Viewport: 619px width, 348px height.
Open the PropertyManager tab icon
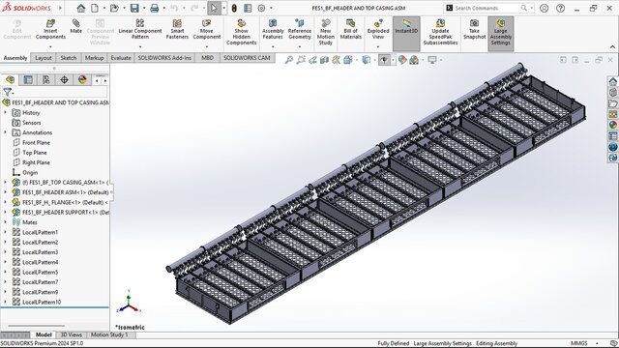[28, 79]
